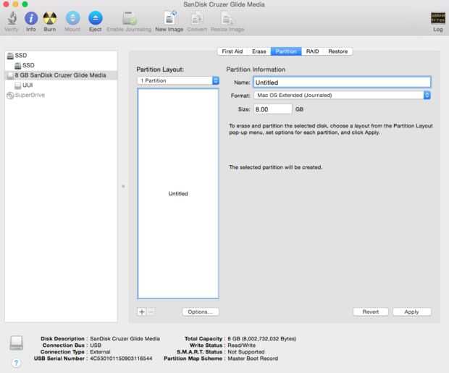The height and width of the screenshot is (373, 449).
Task: Open partition Options dialog
Action: [201, 311]
